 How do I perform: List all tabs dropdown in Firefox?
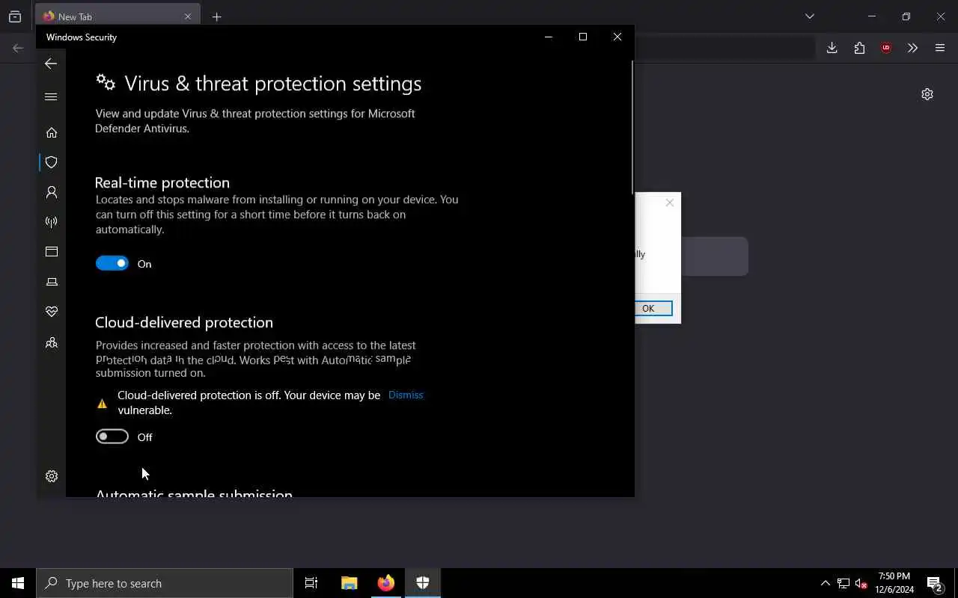(x=809, y=16)
